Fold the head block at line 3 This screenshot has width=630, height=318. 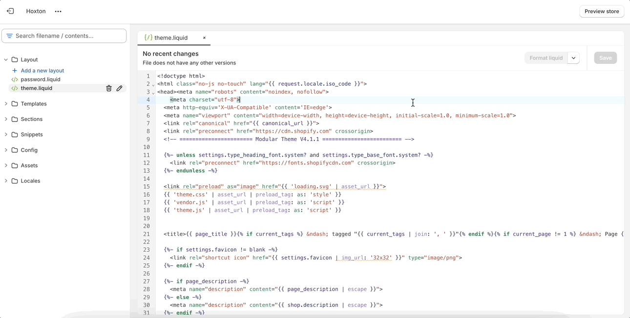(153, 93)
